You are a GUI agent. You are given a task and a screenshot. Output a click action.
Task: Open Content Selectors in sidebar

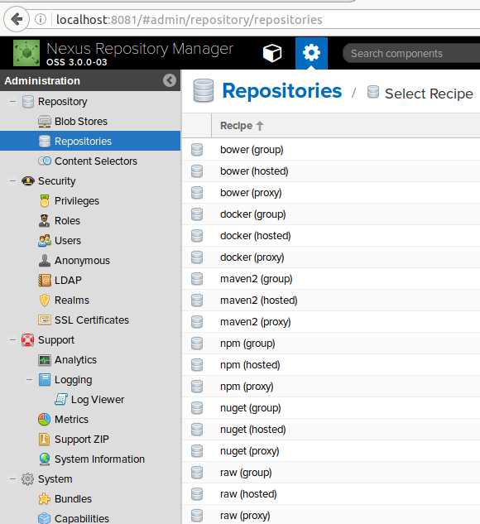click(x=96, y=161)
